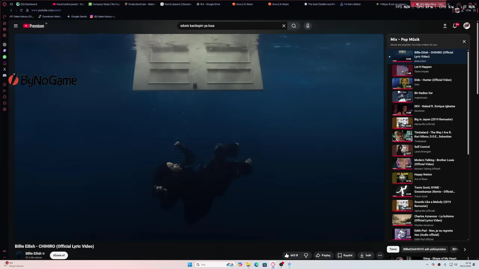The height and width of the screenshot is (269, 479).
Task: Click the YouTube search input field
Action: click(x=229, y=26)
